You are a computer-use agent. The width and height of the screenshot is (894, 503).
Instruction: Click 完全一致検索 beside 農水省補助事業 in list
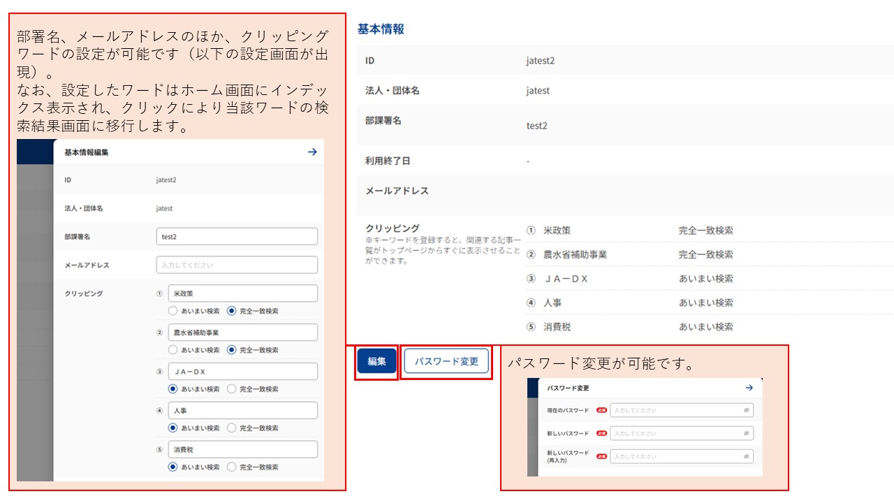point(705,255)
